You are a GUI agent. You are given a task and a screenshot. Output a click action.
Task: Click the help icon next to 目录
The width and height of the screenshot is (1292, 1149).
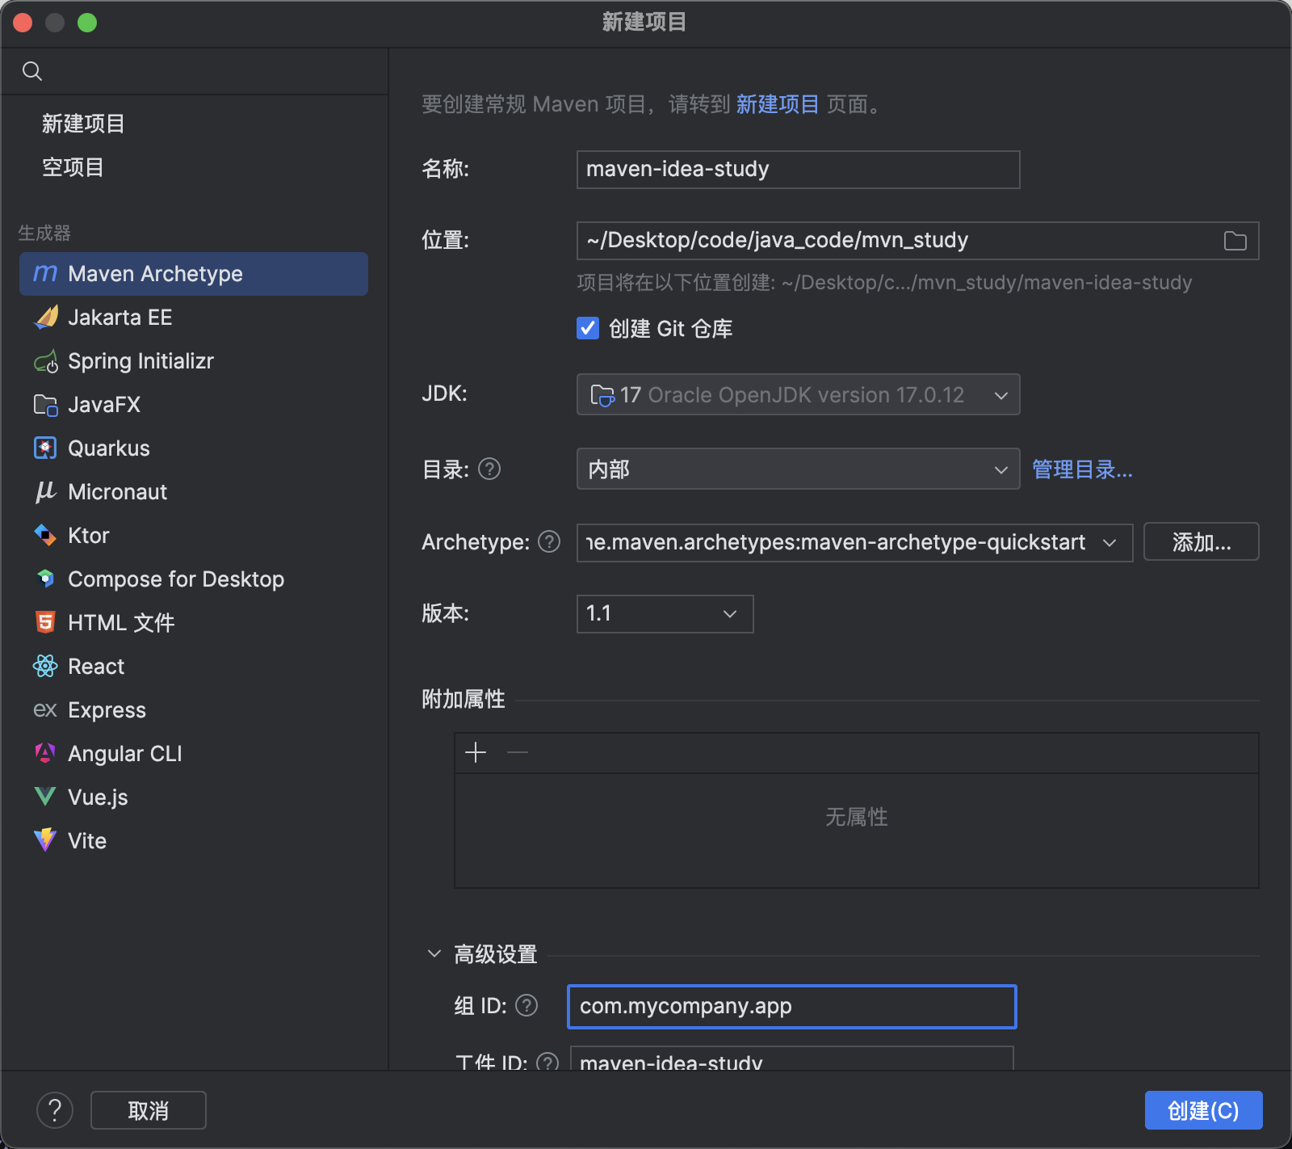click(489, 469)
